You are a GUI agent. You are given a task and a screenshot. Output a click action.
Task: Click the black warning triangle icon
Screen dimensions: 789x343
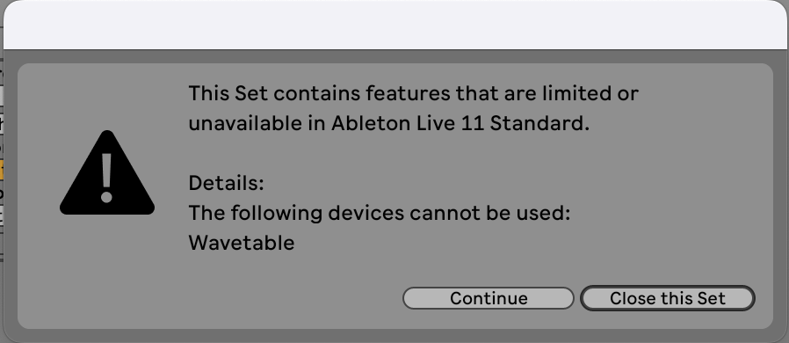[106, 172]
